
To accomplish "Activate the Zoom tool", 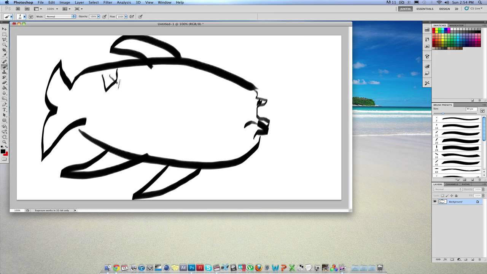I will pos(5,141).
